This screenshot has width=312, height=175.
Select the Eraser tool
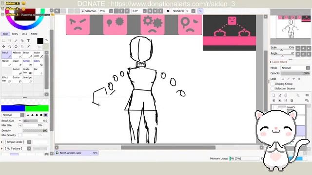[x=17, y=63]
